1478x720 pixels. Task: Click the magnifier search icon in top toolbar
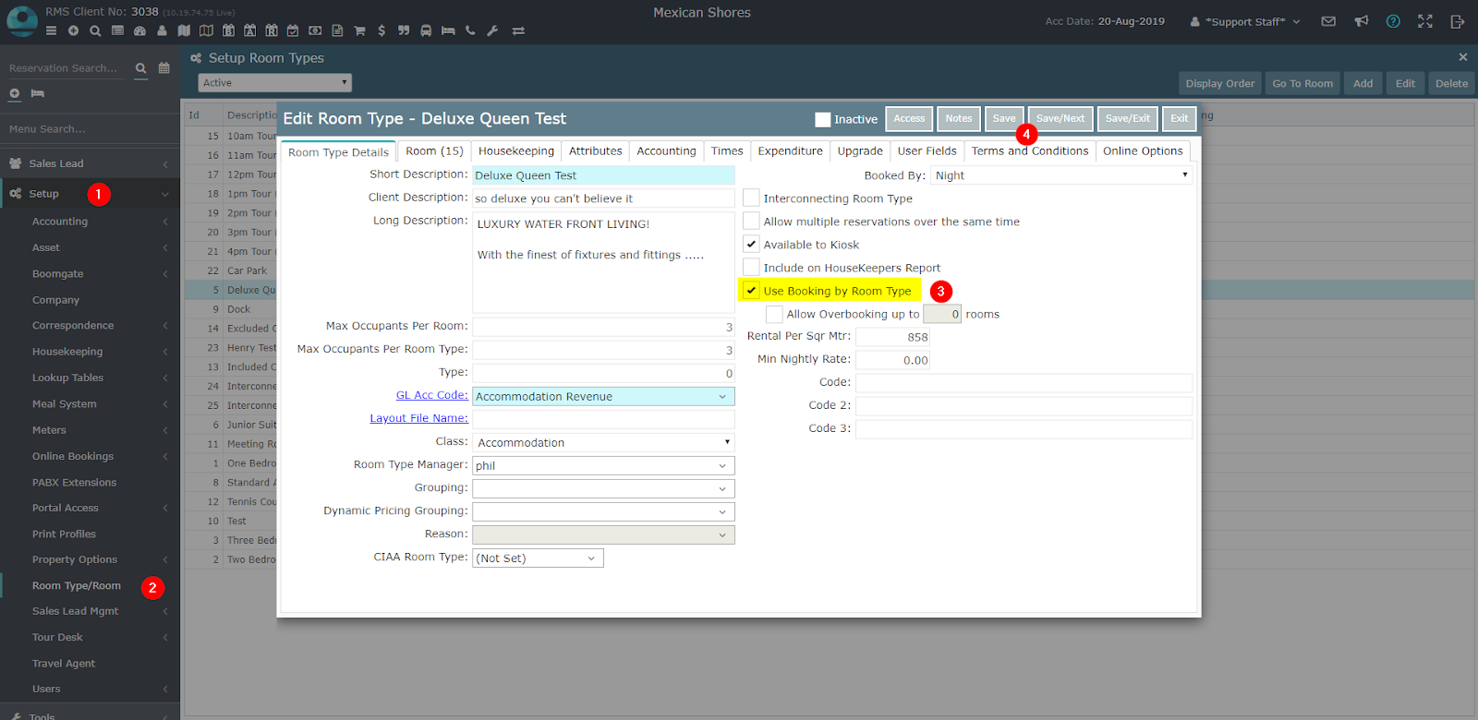click(x=95, y=30)
